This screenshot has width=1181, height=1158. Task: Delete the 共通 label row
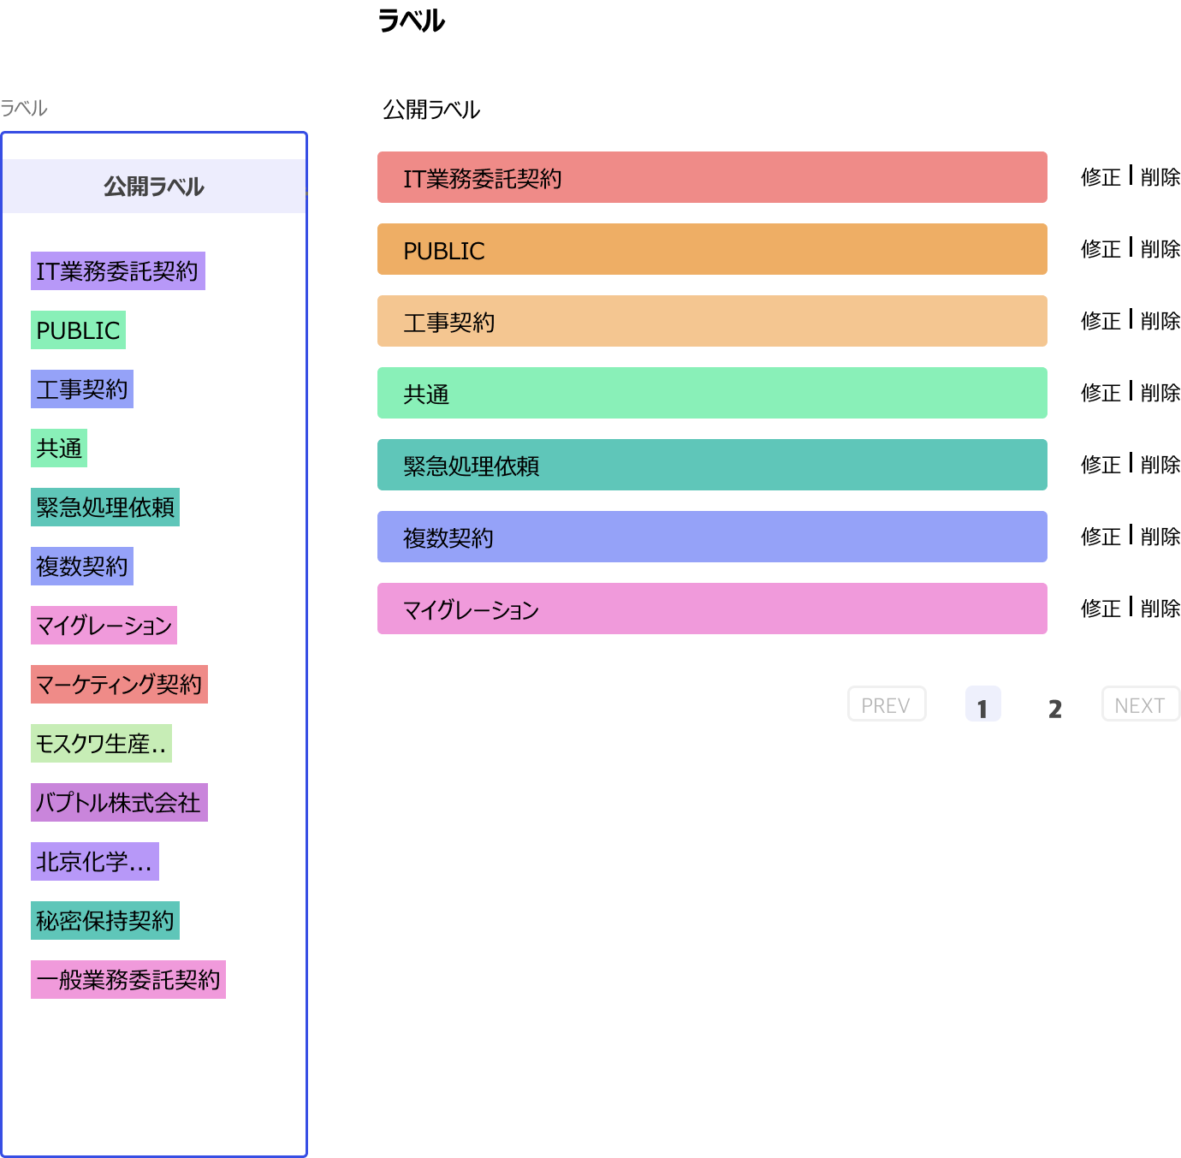click(1160, 393)
